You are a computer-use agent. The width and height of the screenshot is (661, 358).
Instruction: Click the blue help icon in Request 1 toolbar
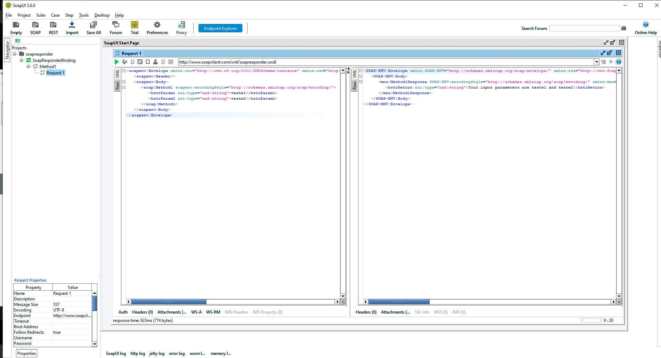coord(619,62)
